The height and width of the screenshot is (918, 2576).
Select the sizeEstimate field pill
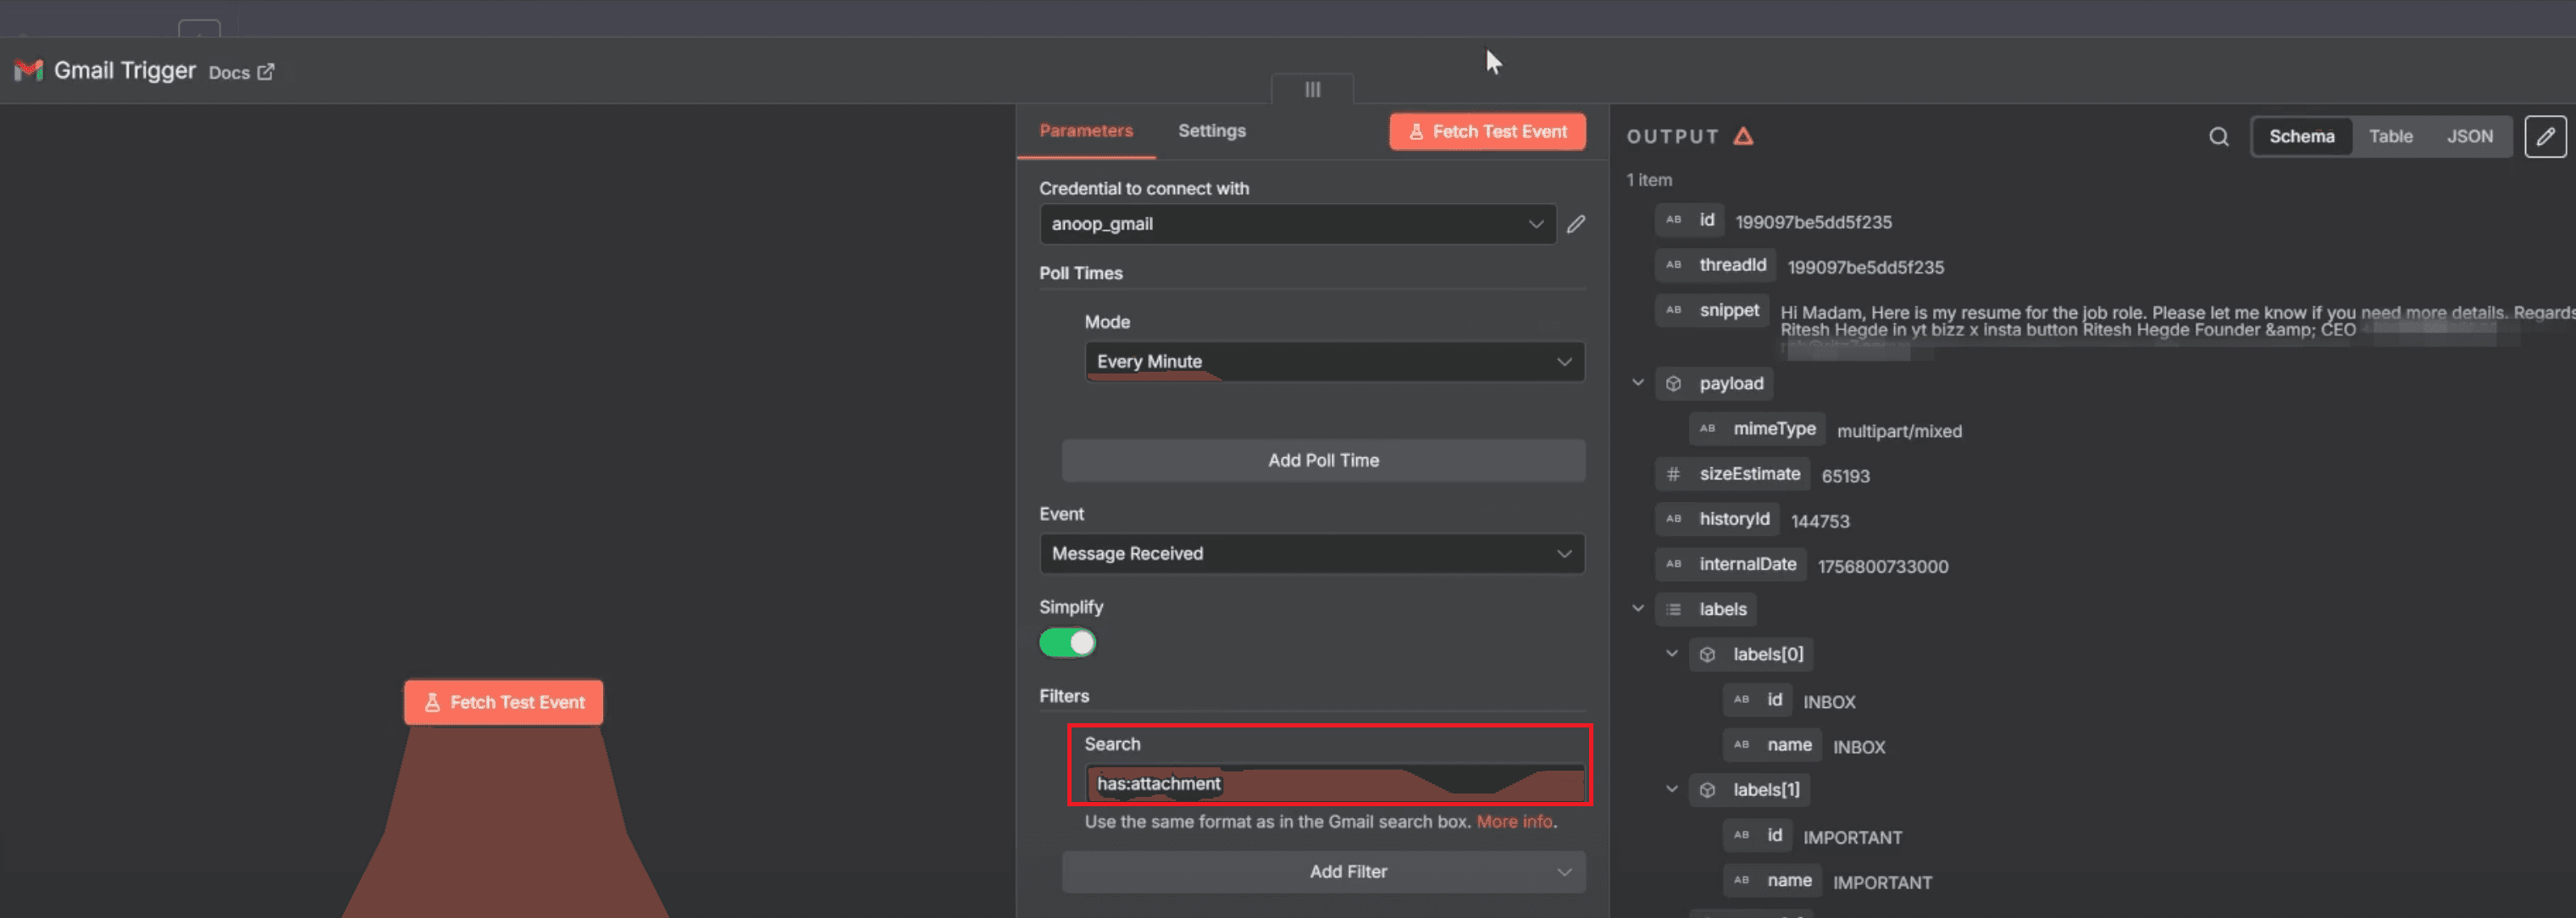click(1733, 474)
